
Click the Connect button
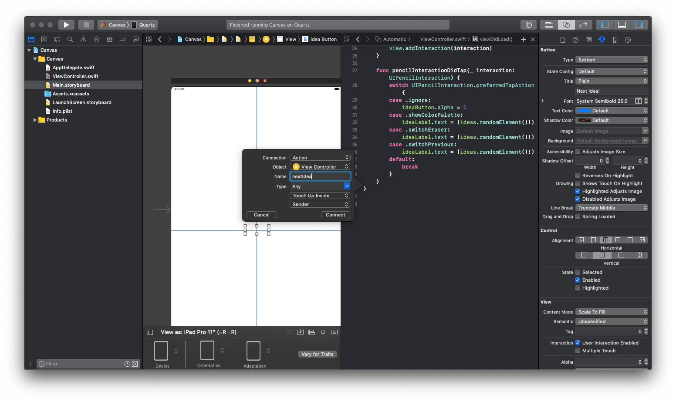(335, 215)
